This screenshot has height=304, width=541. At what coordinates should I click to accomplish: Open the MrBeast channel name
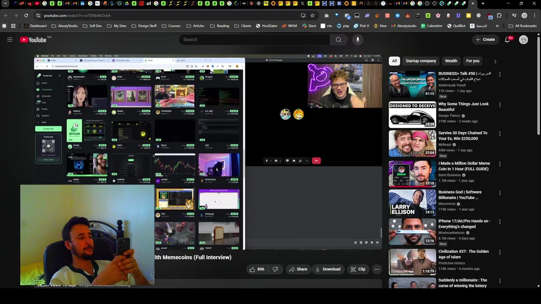pos(445,144)
